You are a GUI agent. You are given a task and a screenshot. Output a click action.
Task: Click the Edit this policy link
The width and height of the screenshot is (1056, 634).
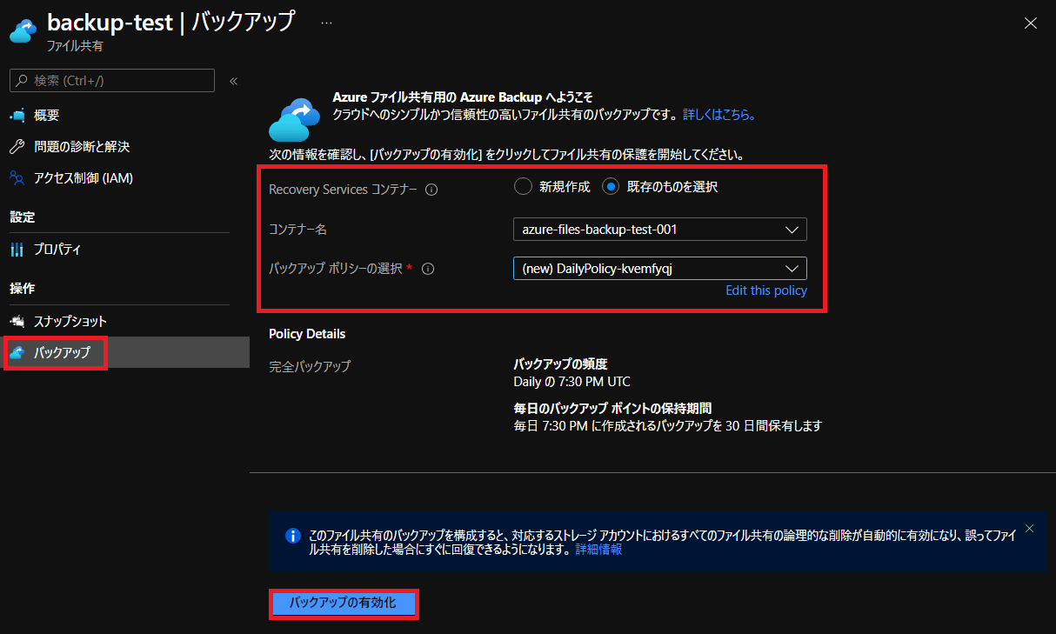pyautogui.click(x=766, y=290)
